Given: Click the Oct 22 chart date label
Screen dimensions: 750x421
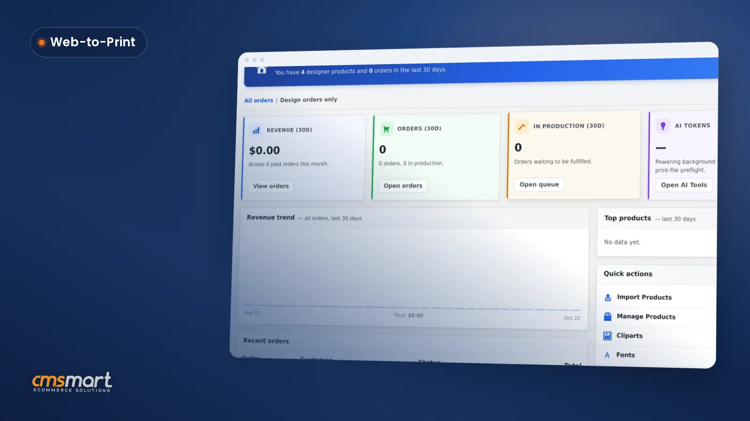Looking at the screenshot, I should pyautogui.click(x=572, y=318).
